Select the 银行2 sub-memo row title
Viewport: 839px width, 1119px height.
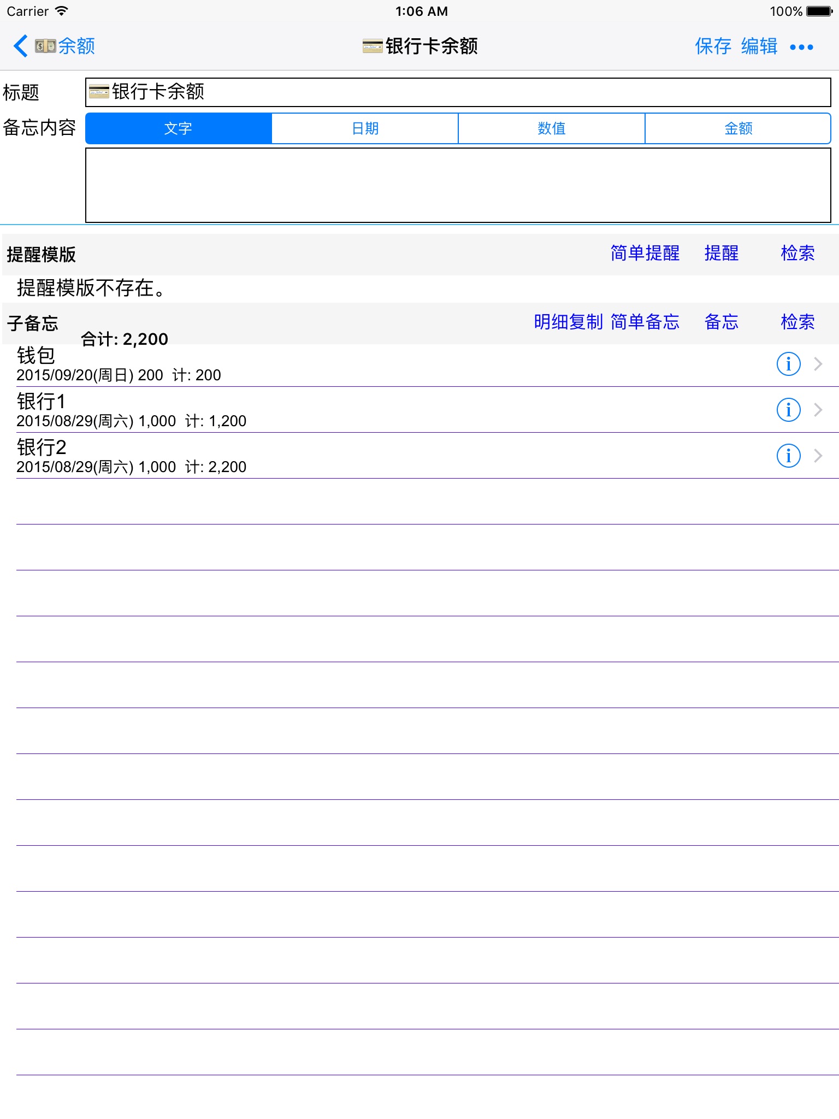coord(42,447)
